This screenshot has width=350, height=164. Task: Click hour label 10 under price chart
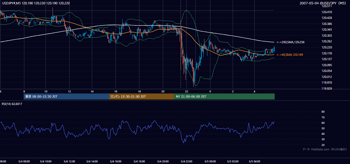tap(46, 92)
